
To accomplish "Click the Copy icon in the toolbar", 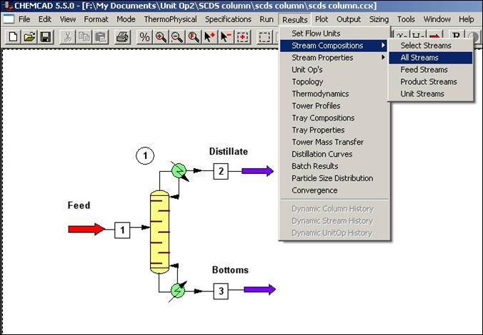I will click(84, 37).
